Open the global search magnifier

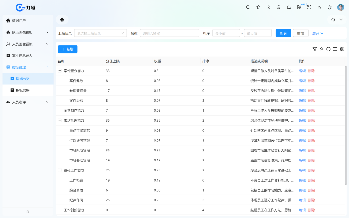click(248, 7)
